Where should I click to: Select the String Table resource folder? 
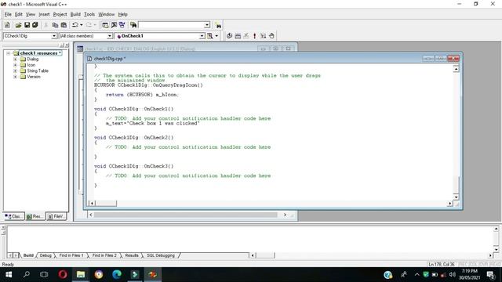(38, 71)
